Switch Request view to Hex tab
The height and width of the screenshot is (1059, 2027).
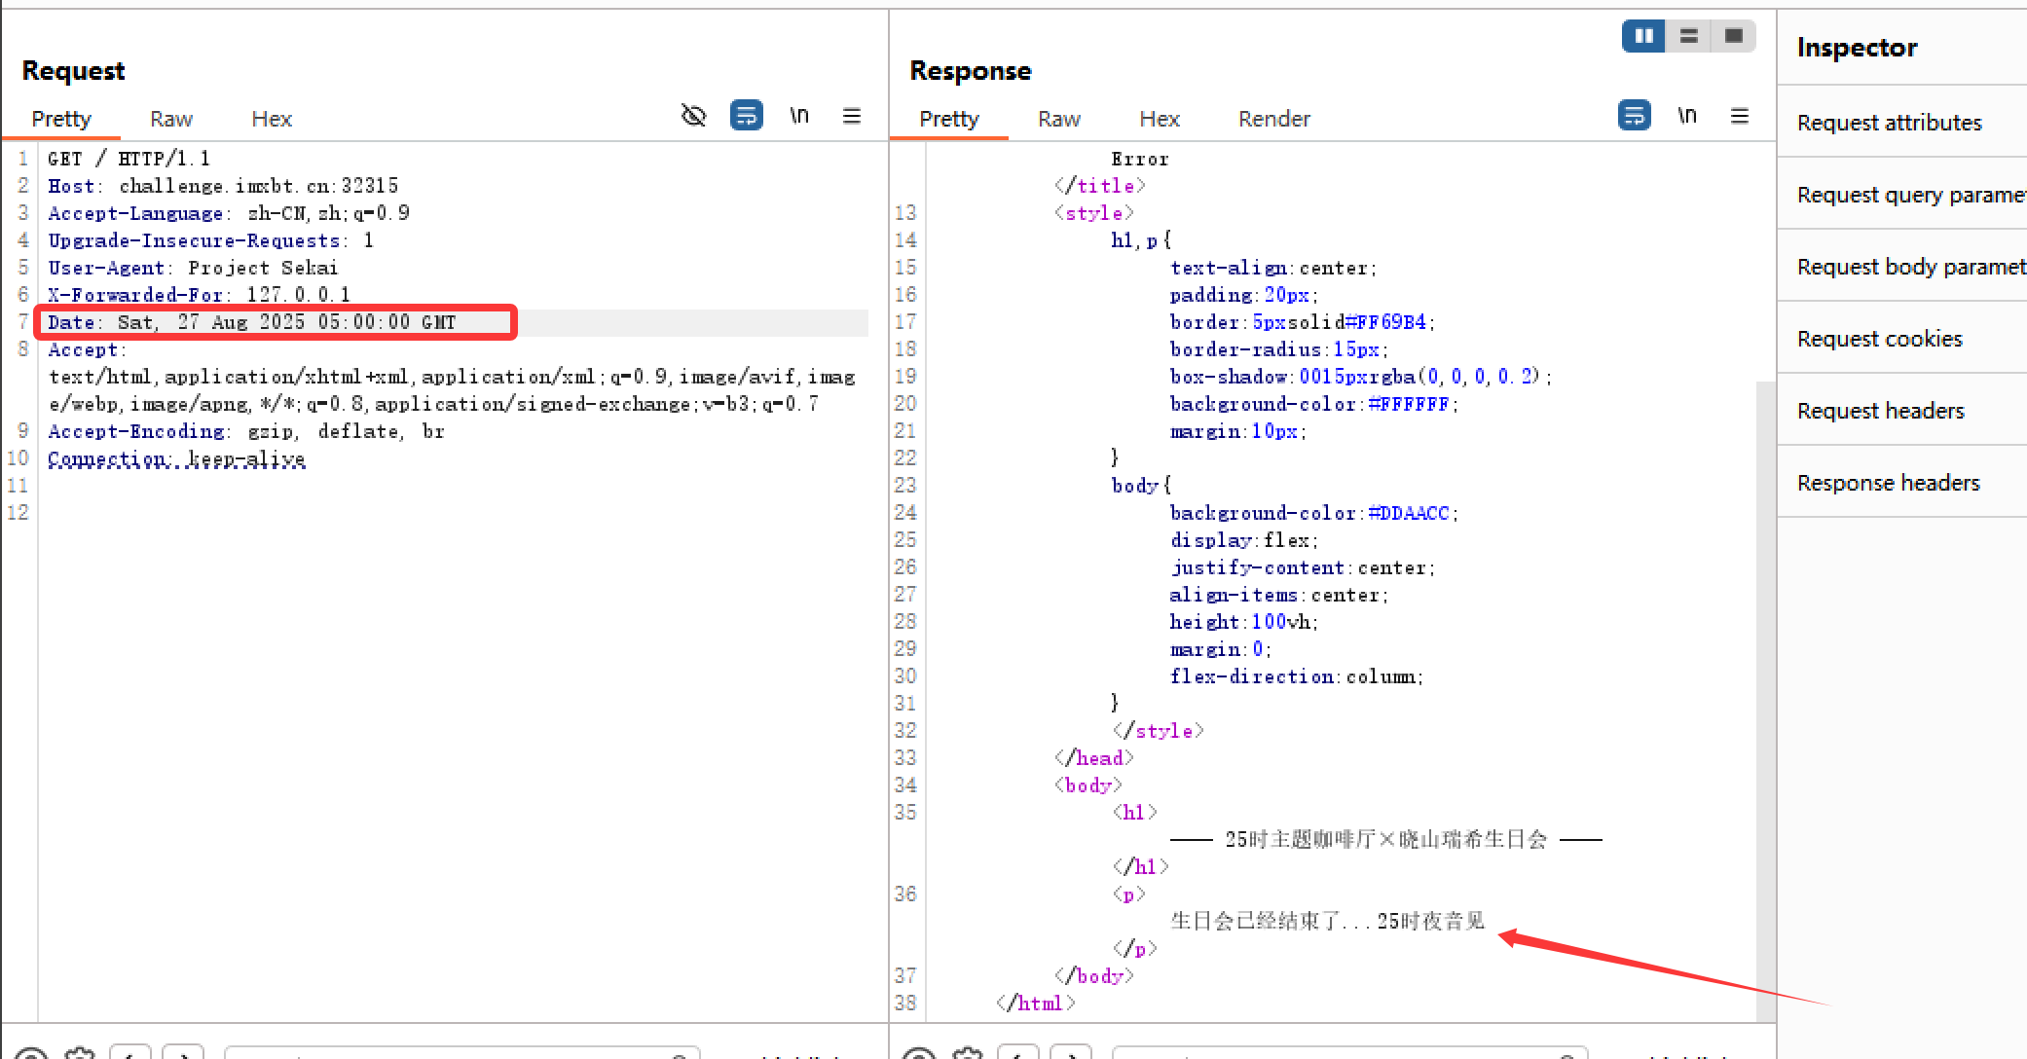tap(272, 119)
